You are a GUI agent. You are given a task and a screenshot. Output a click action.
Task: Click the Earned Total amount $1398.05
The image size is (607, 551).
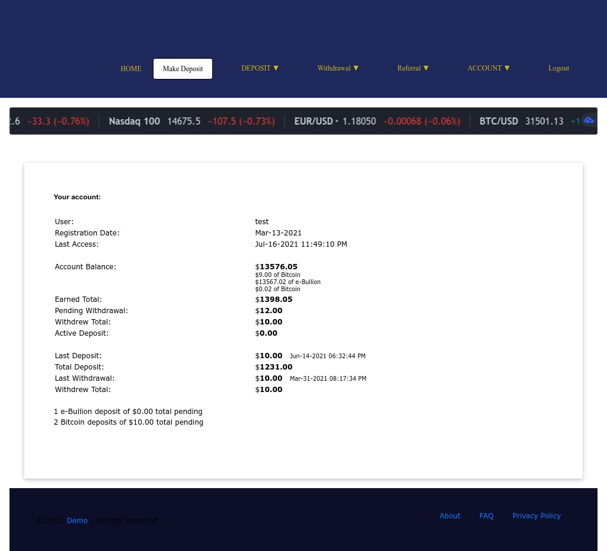(x=274, y=300)
